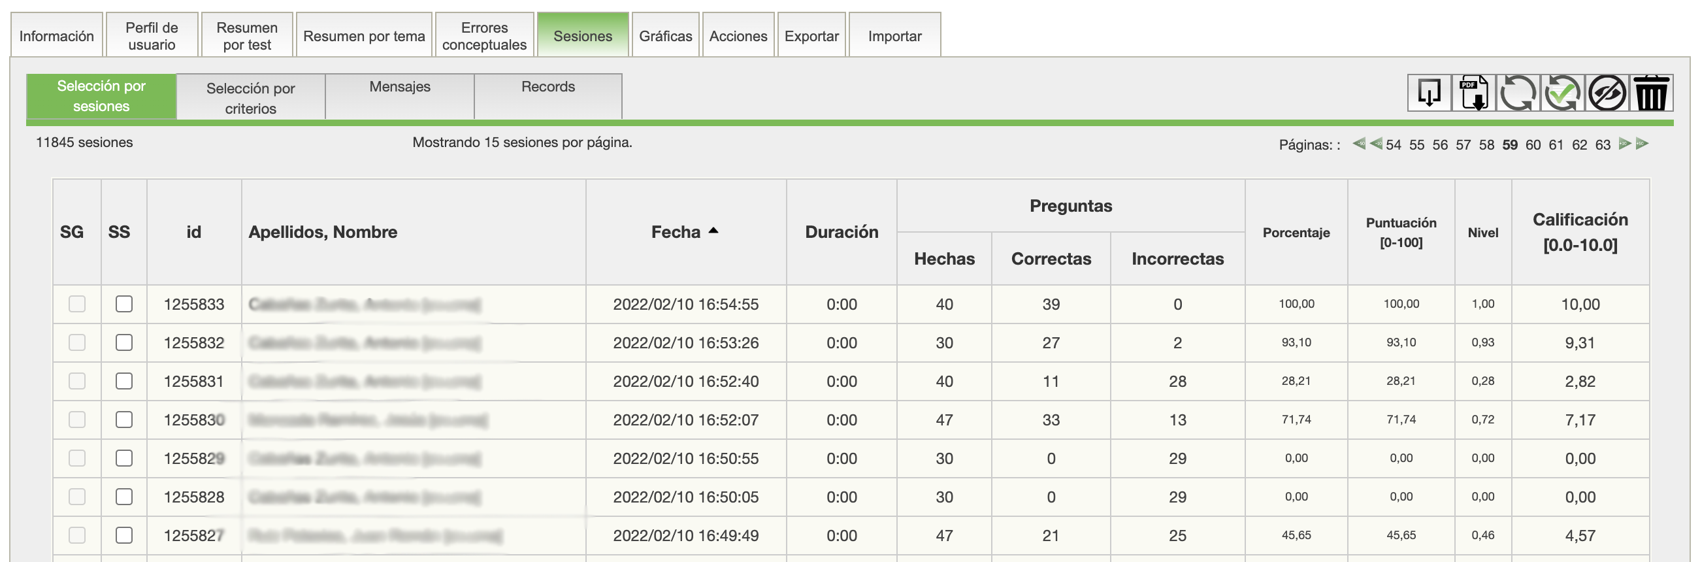The height and width of the screenshot is (562, 1700).
Task: Switch to Selección por criterios subtab
Action: pos(250,98)
